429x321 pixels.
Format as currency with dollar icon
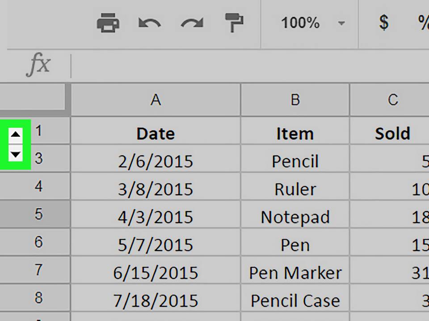[x=384, y=22]
